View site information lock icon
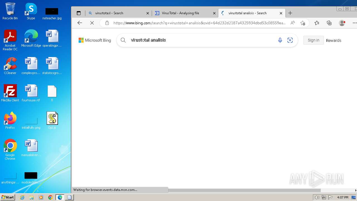357x201 pixels. (x=107, y=23)
